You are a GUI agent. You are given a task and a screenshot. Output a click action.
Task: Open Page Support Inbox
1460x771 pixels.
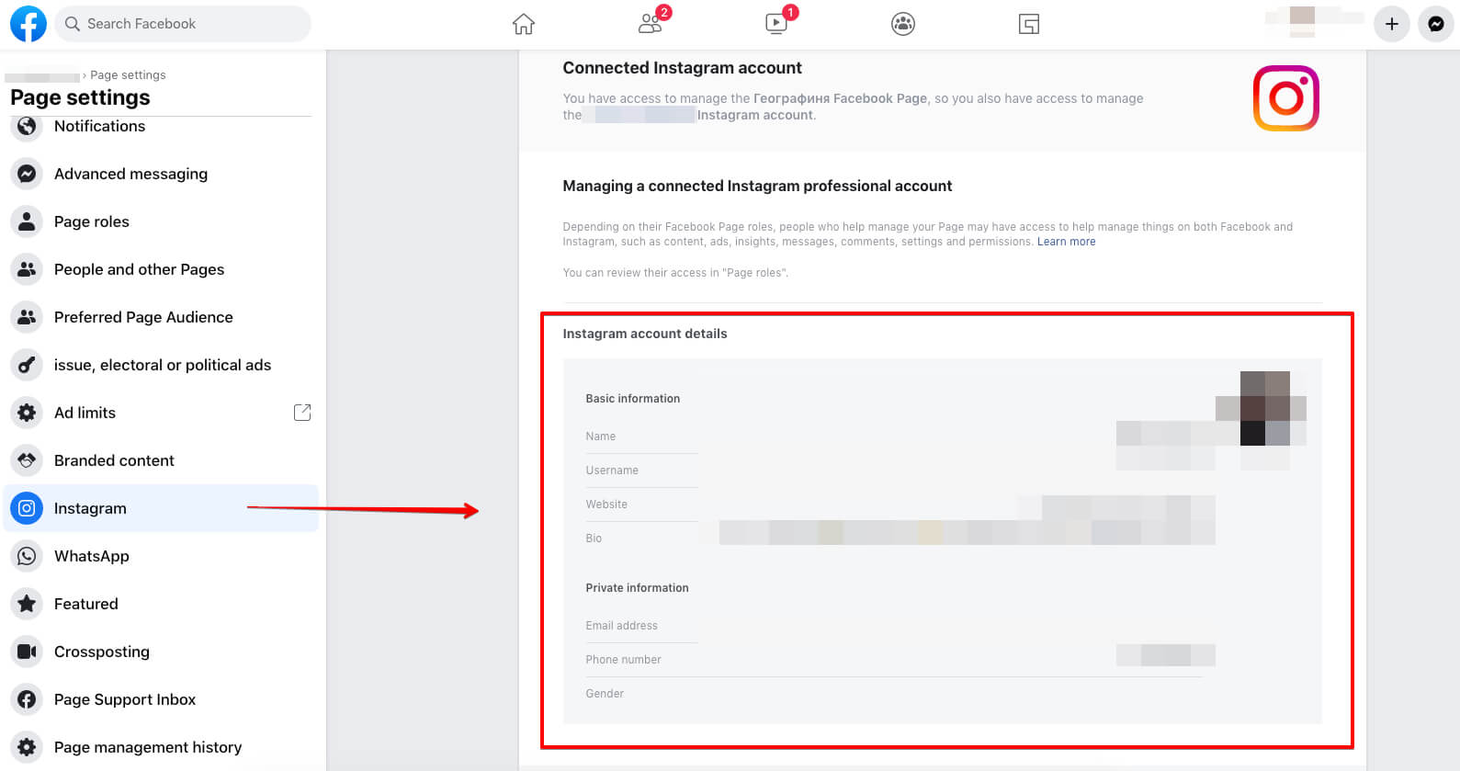pyautogui.click(x=125, y=699)
